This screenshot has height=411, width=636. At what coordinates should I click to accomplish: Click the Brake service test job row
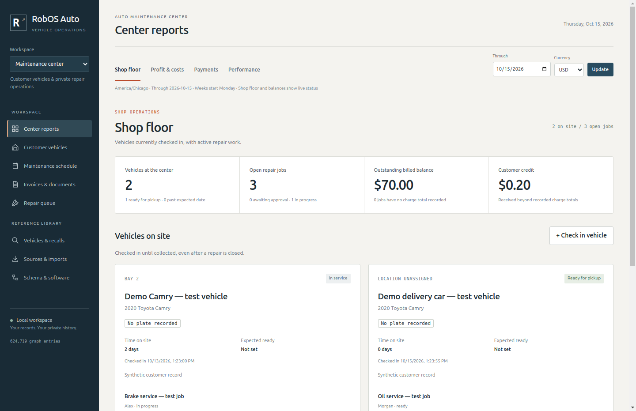pos(238,400)
